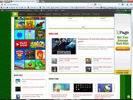This screenshot has height=100, width=133.
Task: Click SEO in WordPress admin bar
Action: point(56,10)
